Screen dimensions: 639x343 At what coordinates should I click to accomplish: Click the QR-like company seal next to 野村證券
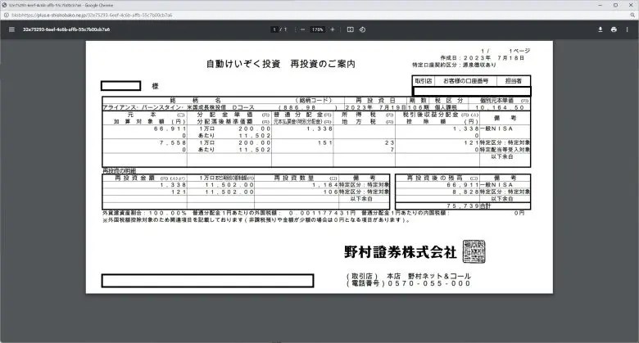pos(474,252)
